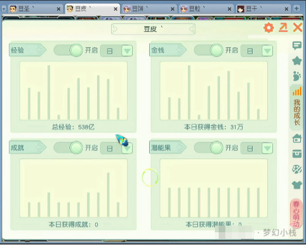Click the tallest bar in the 成就 chart
Viewport: 306px width, 245px height.
click(x=108, y=195)
